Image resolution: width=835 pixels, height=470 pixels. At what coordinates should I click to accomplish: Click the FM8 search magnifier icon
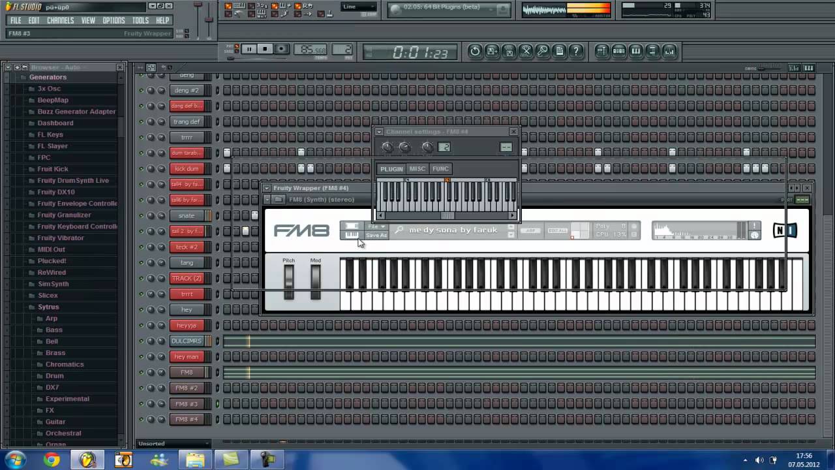click(x=399, y=230)
